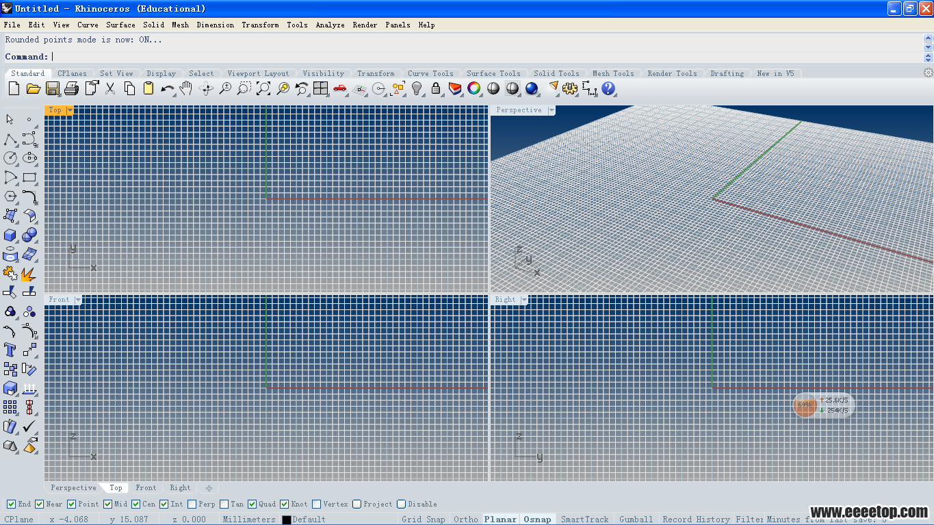
Task: Enable the Vertex osnap checkbox
Action: point(317,504)
